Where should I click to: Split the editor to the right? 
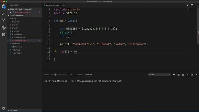tap(192, 5)
